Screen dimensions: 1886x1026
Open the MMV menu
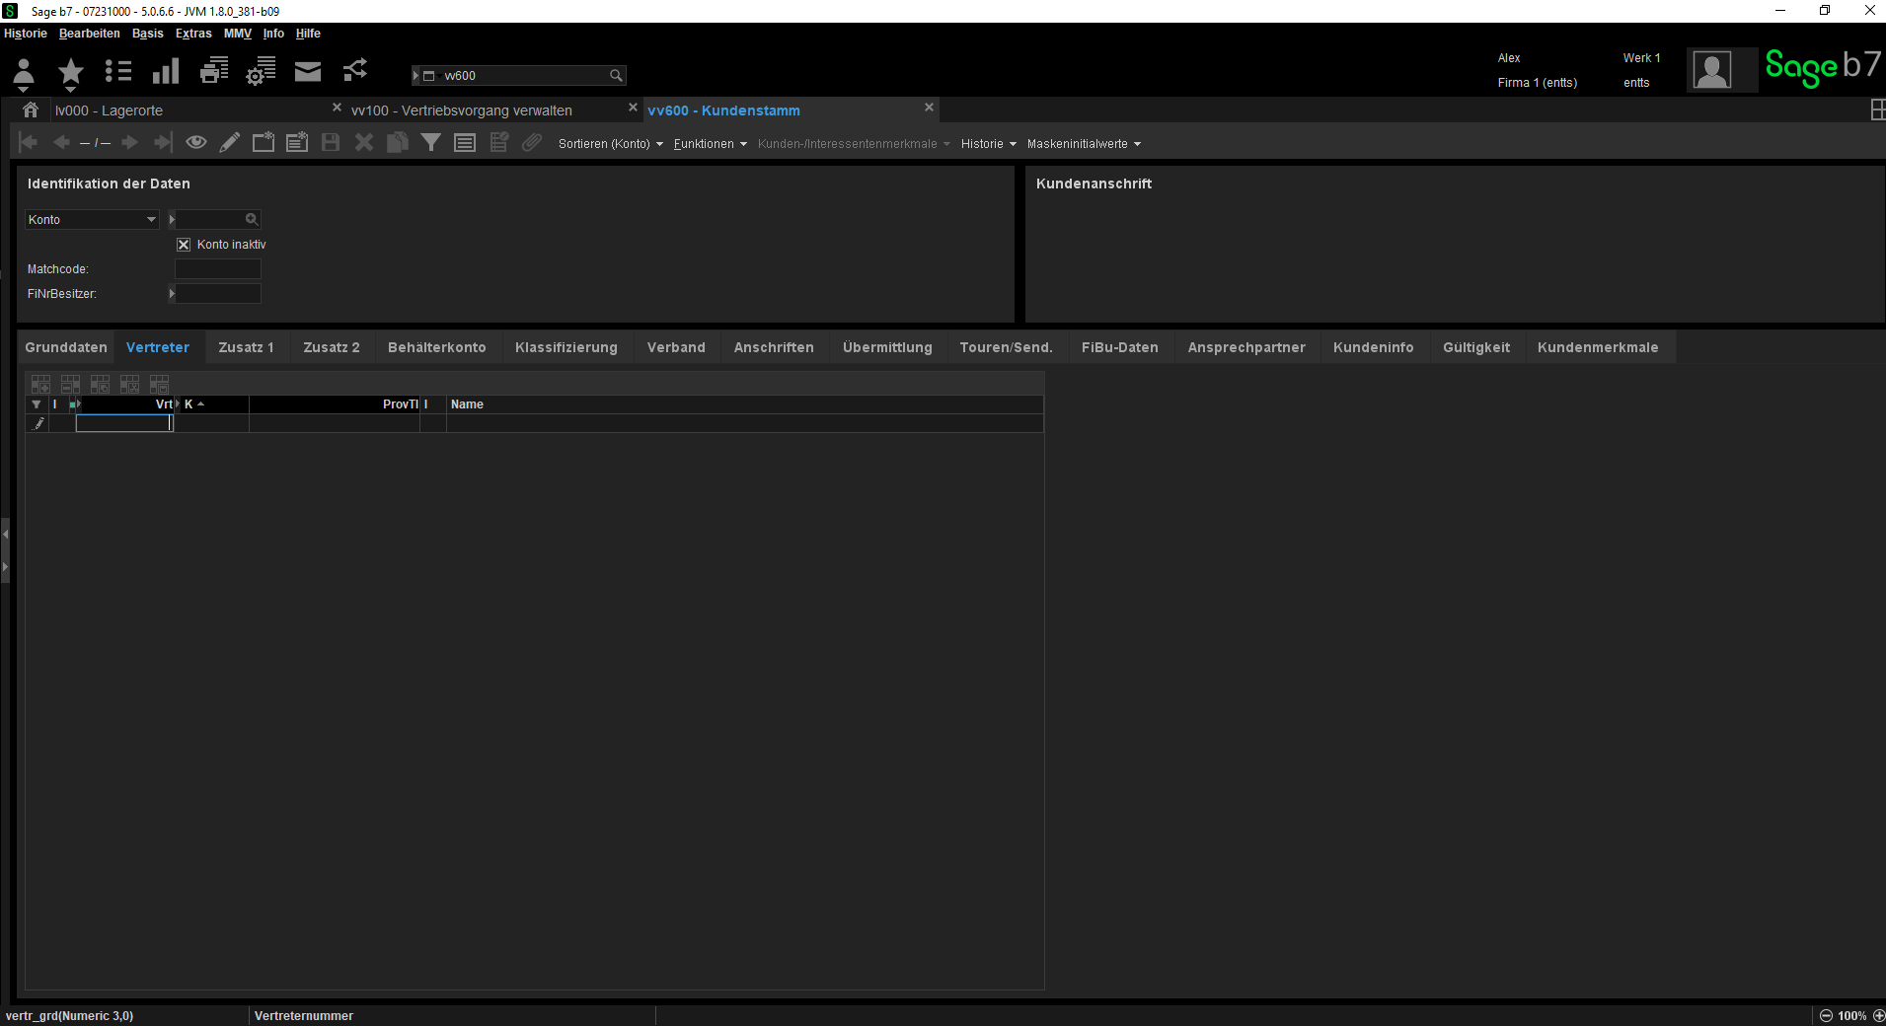point(237,34)
